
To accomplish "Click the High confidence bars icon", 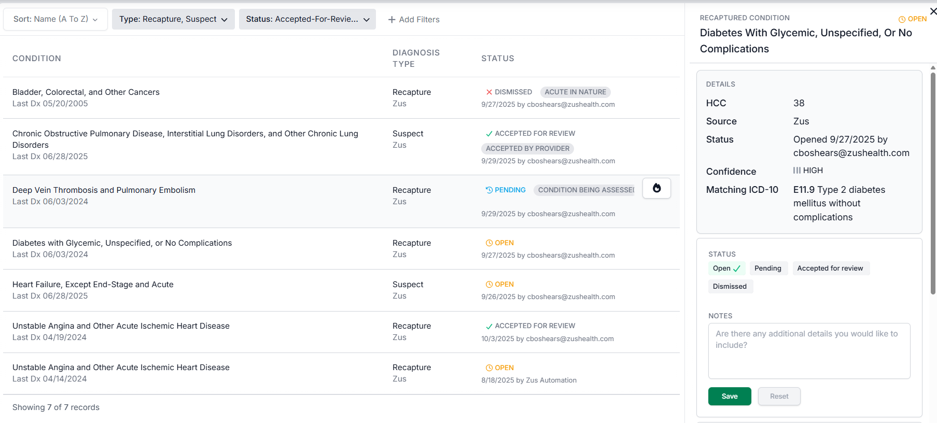I will click(x=797, y=171).
